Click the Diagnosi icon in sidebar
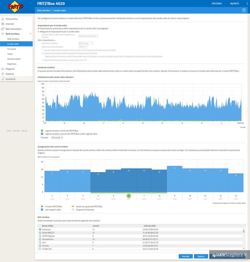The height and width of the screenshot is (262, 250). click(3, 69)
